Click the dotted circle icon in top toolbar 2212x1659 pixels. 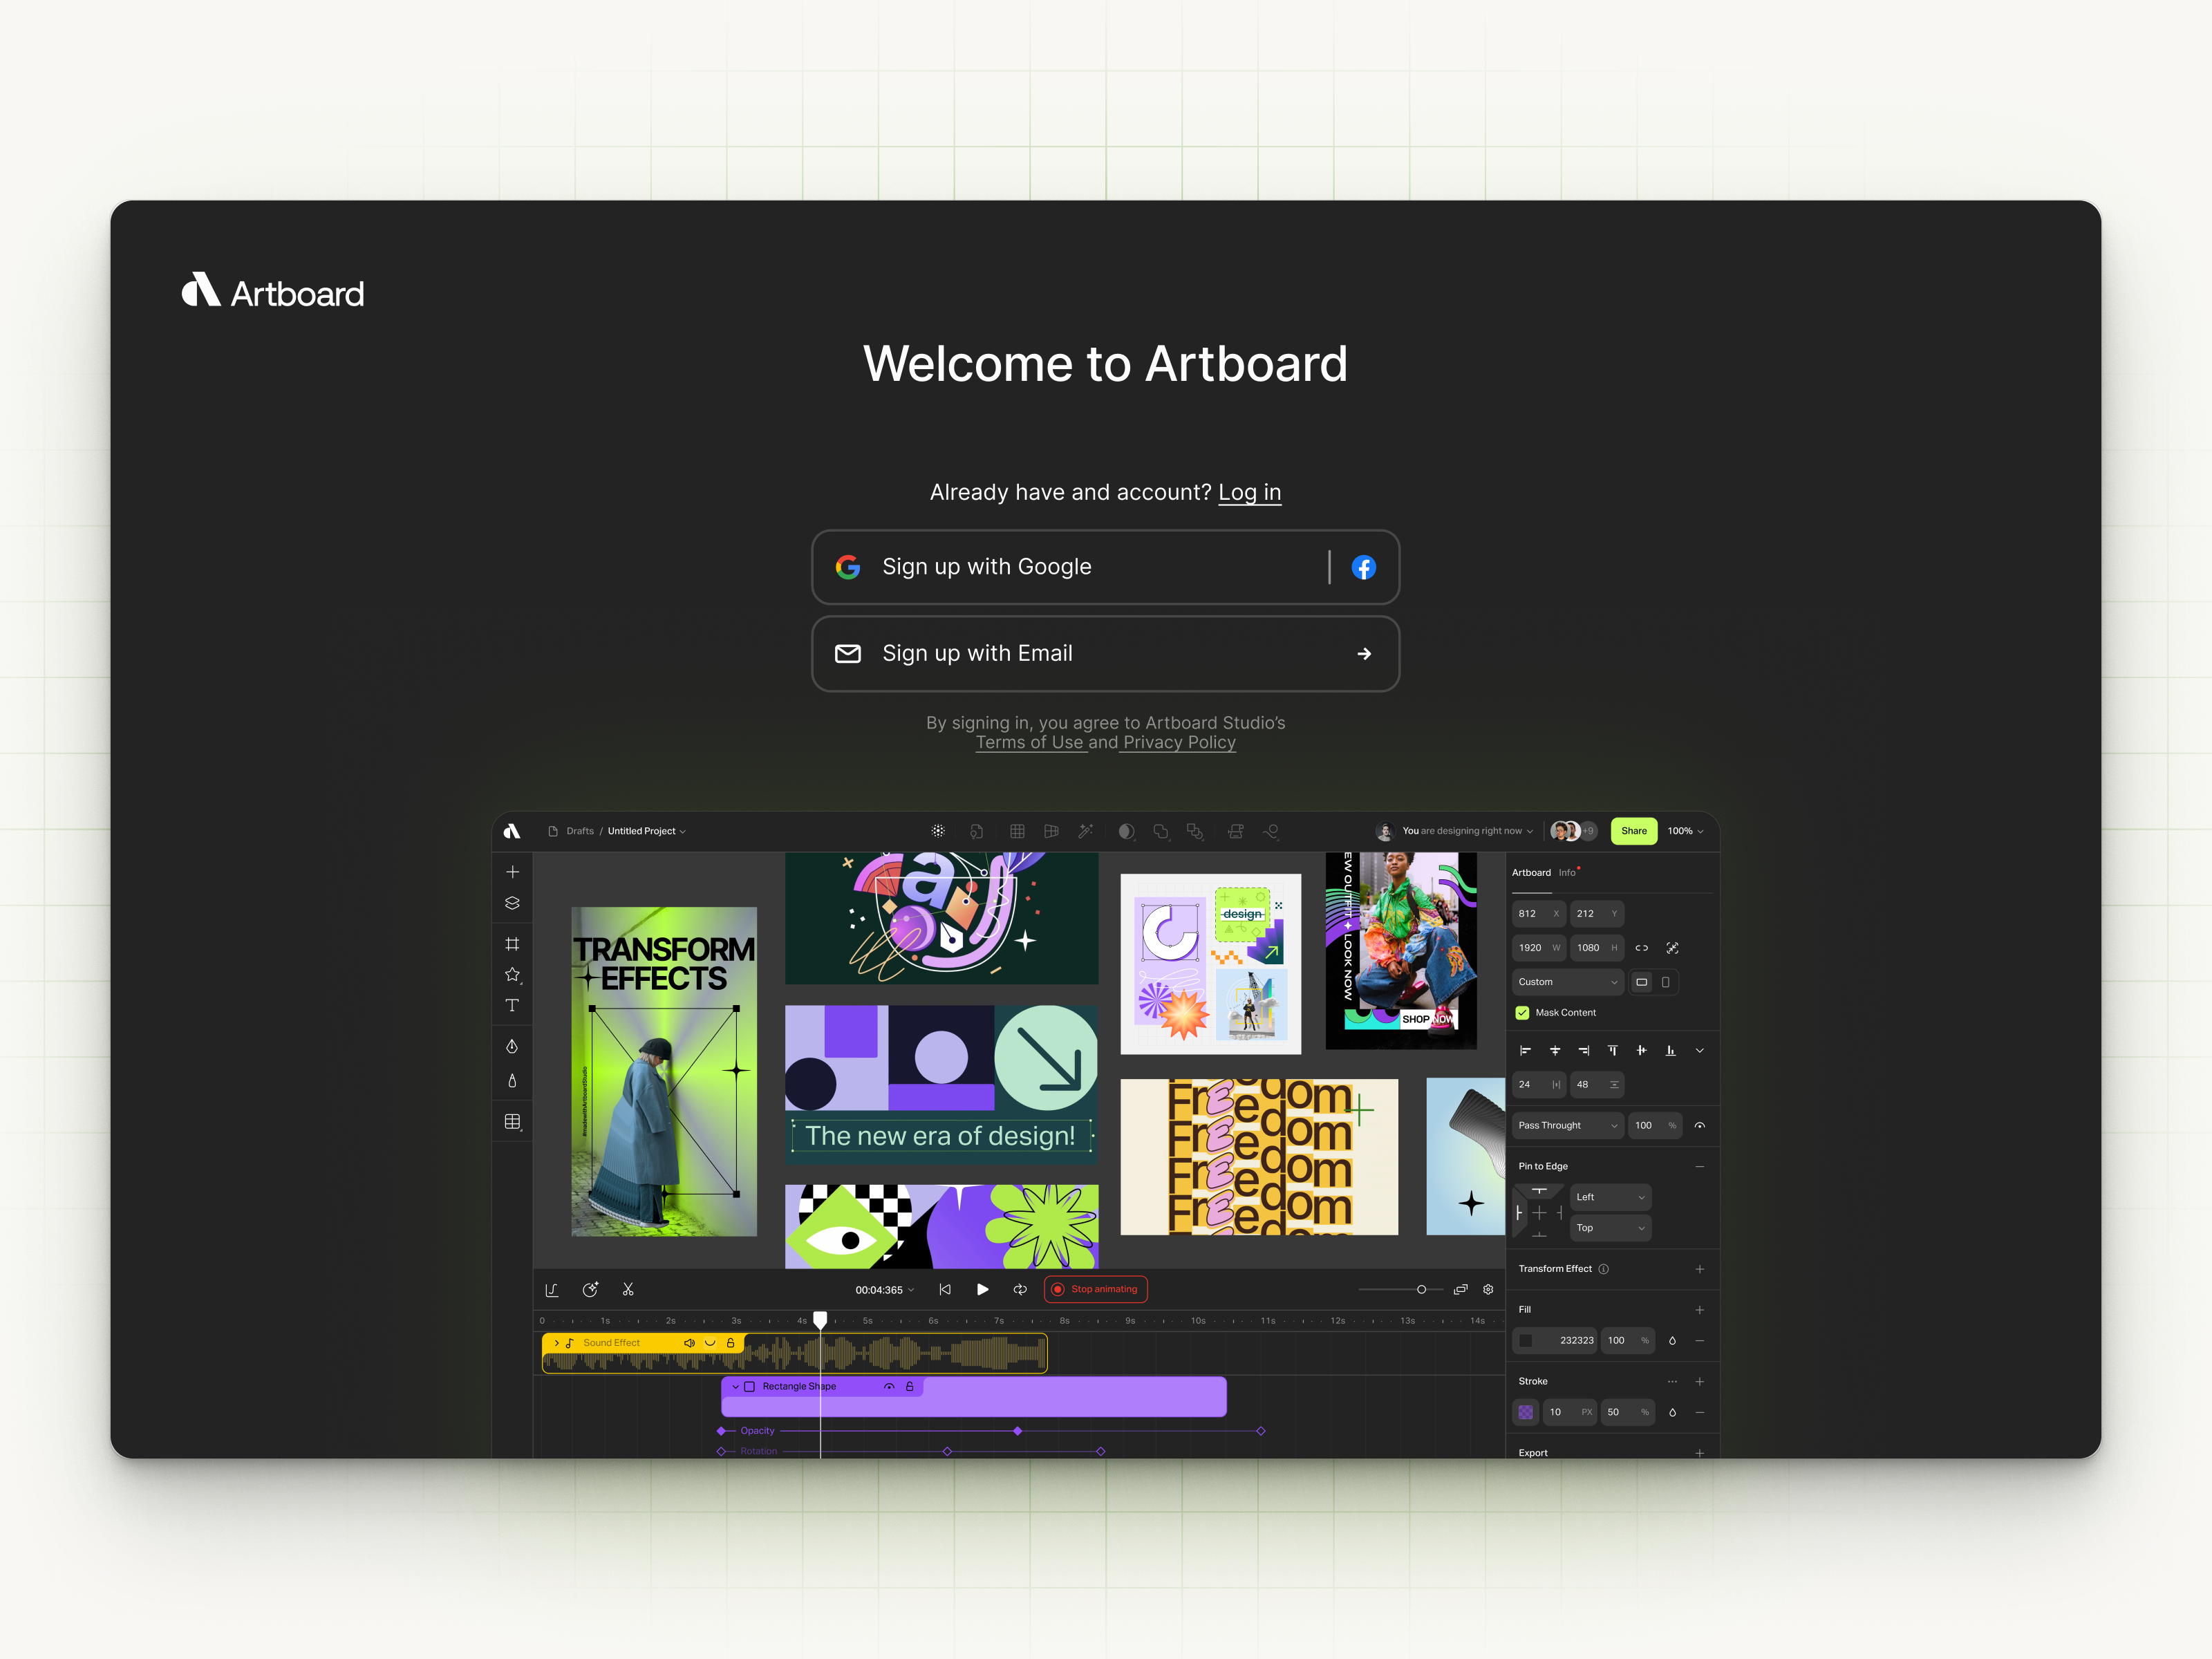pyautogui.click(x=938, y=831)
